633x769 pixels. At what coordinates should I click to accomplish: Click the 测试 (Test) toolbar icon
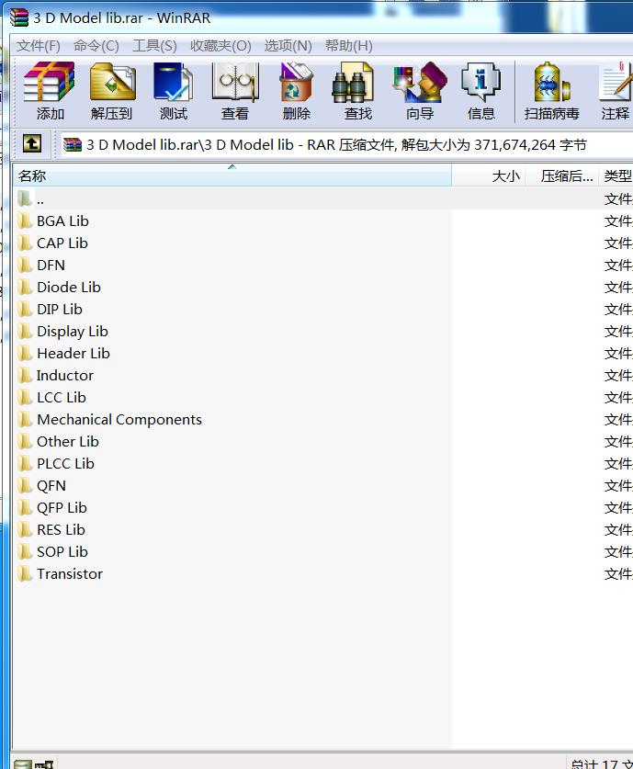point(173,91)
